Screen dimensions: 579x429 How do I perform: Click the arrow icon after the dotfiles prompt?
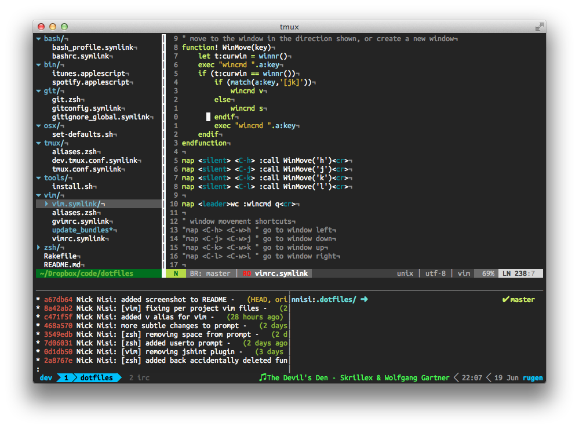pyautogui.click(x=364, y=300)
